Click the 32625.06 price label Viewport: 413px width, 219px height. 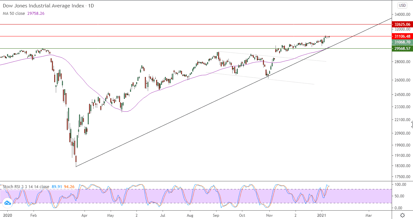402,24
